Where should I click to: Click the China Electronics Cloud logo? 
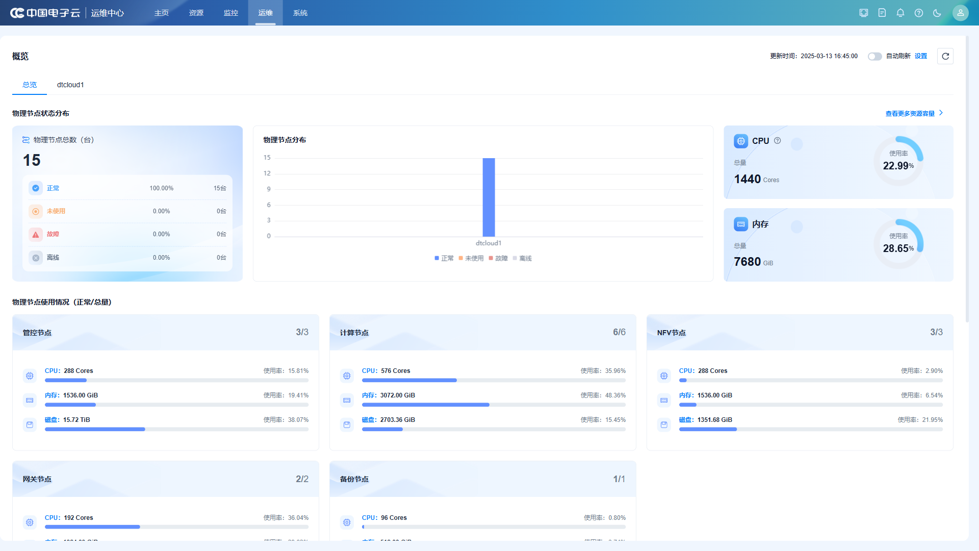(x=45, y=13)
